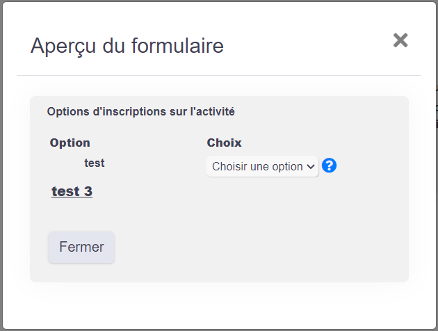Click the "Choix" column header
The width and height of the screenshot is (438, 331).
[224, 143]
